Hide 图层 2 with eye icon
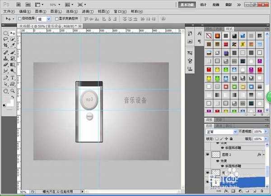Viewport: 271px width, 196px height. tap(208, 155)
